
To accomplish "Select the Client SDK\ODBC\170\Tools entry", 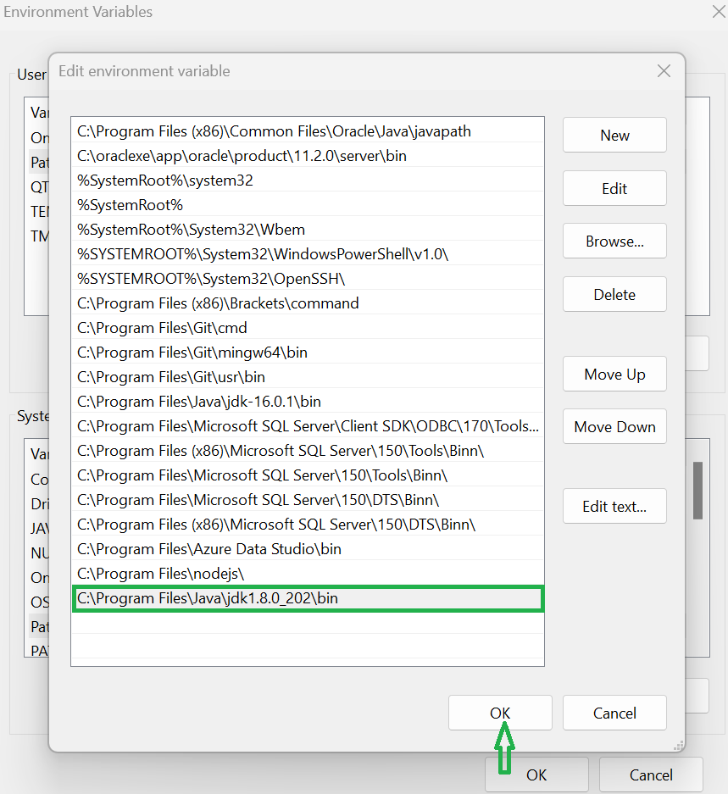I will click(308, 426).
